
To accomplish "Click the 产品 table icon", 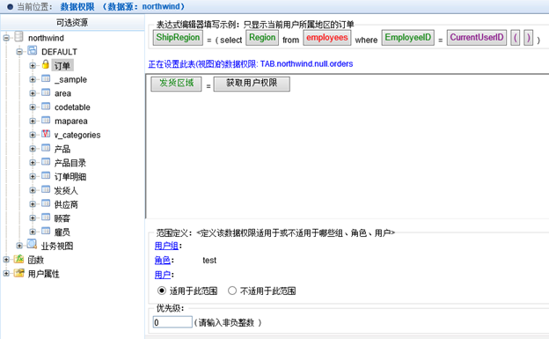I will 46,148.
